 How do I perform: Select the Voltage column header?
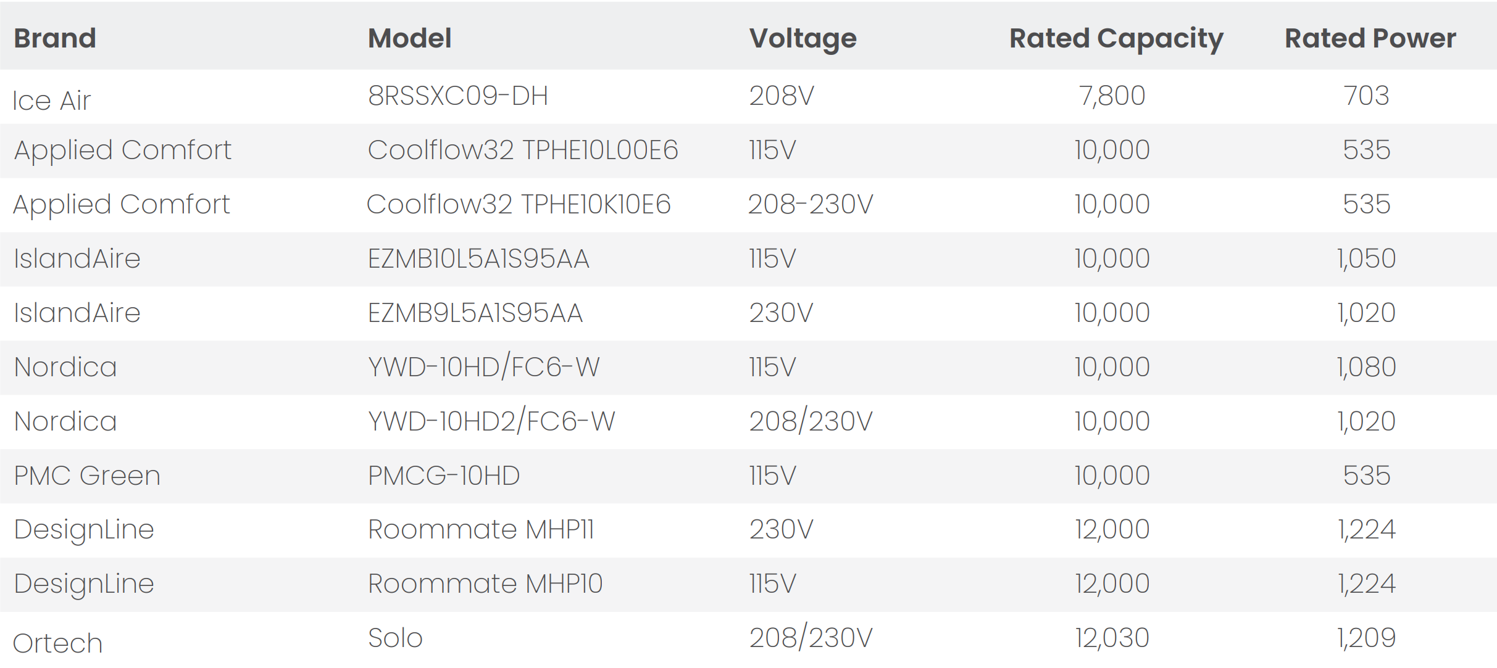tap(803, 38)
